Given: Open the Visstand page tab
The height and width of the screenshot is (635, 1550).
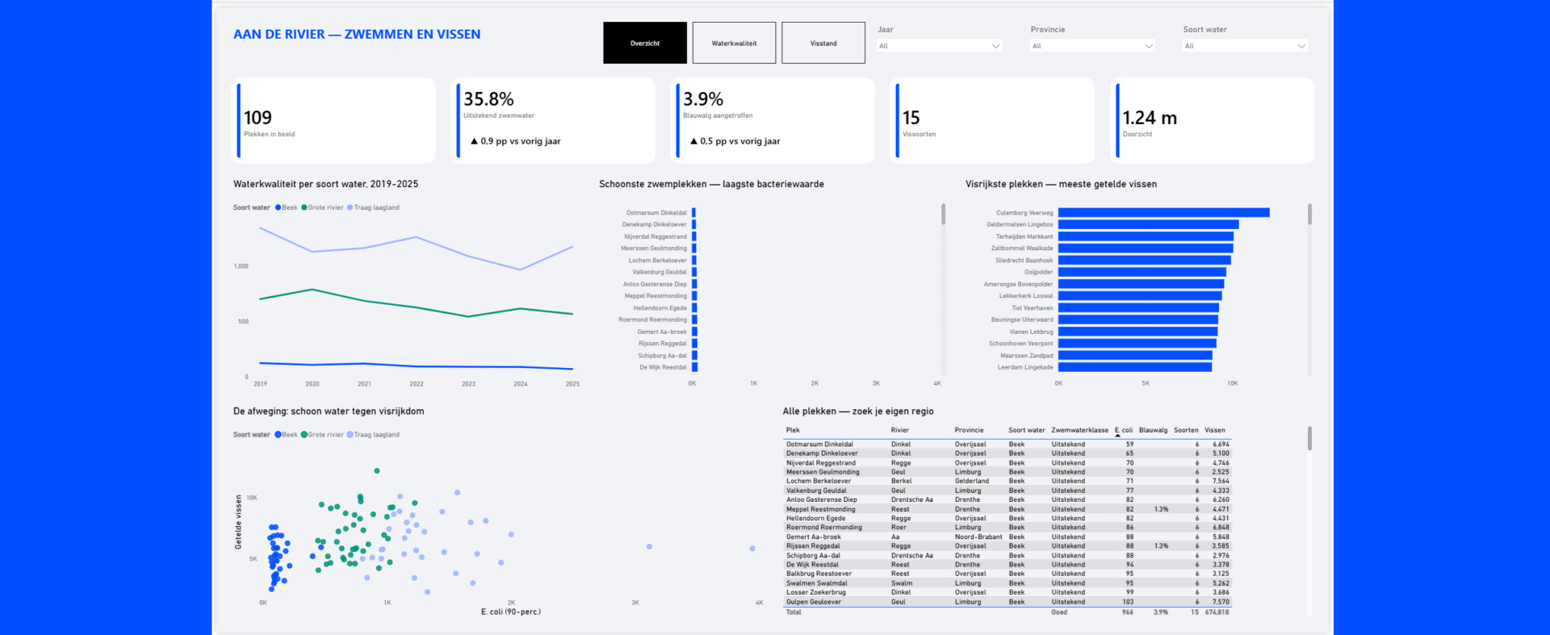Looking at the screenshot, I should (823, 43).
